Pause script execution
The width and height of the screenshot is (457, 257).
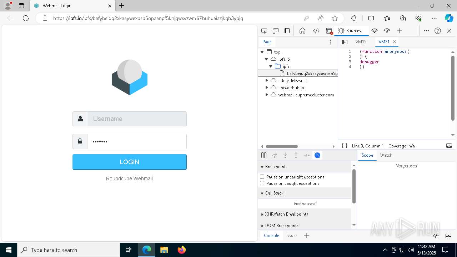pos(264,155)
